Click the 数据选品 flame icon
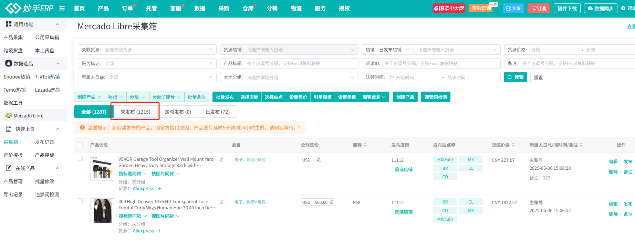This screenshot has height=240, width=635. coord(9,63)
